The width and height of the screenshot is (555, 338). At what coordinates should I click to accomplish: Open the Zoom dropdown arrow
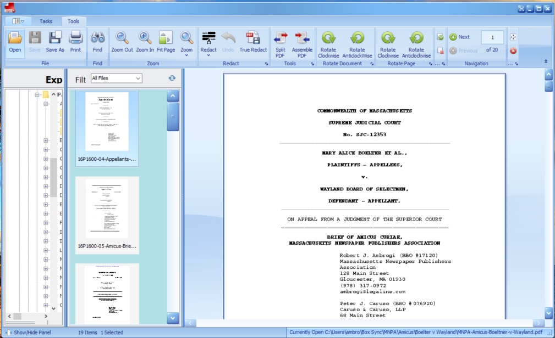186,55
